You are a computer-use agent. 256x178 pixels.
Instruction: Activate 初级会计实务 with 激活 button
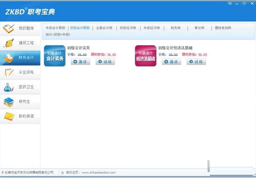click(x=80, y=62)
